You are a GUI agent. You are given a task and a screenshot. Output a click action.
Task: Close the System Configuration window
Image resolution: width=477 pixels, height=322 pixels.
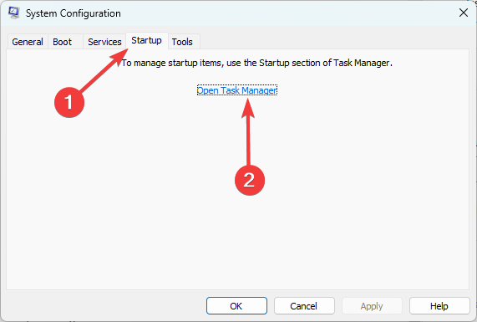(x=464, y=13)
